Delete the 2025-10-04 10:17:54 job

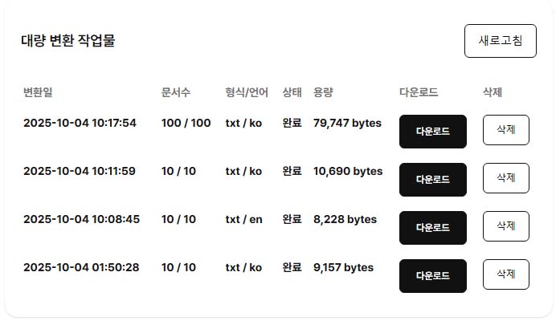(x=505, y=130)
